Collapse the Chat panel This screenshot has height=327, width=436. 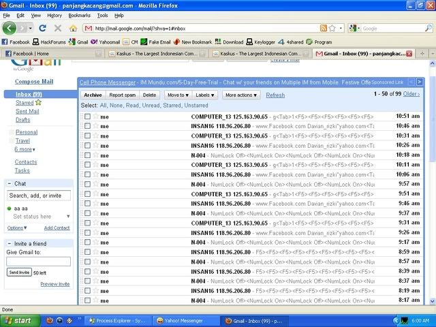click(x=9, y=183)
